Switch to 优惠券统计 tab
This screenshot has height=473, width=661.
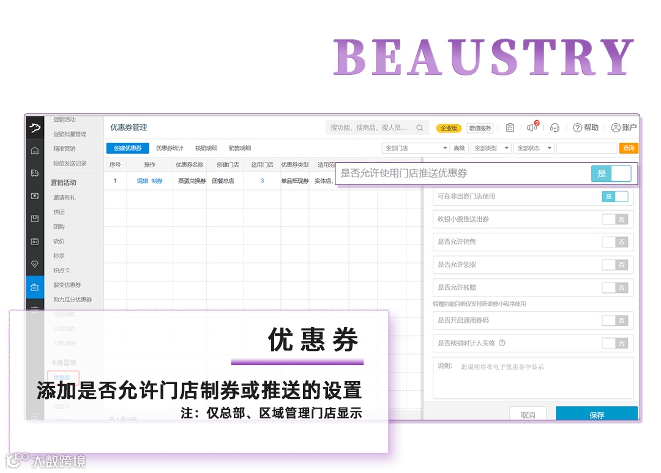point(170,148)
